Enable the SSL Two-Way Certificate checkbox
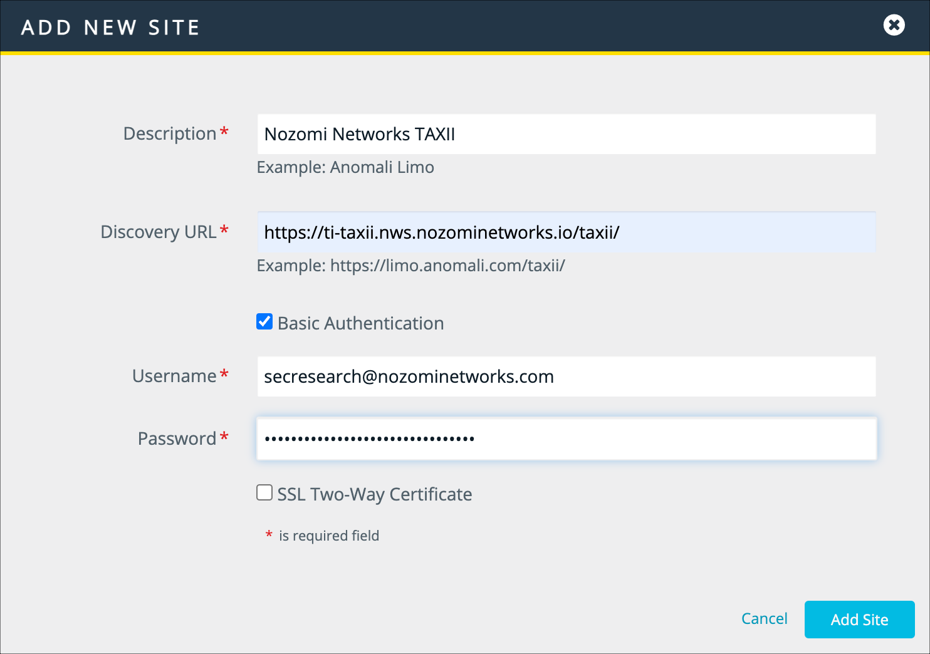The height and width of the screenshot is (654, 930). point(264,493)
